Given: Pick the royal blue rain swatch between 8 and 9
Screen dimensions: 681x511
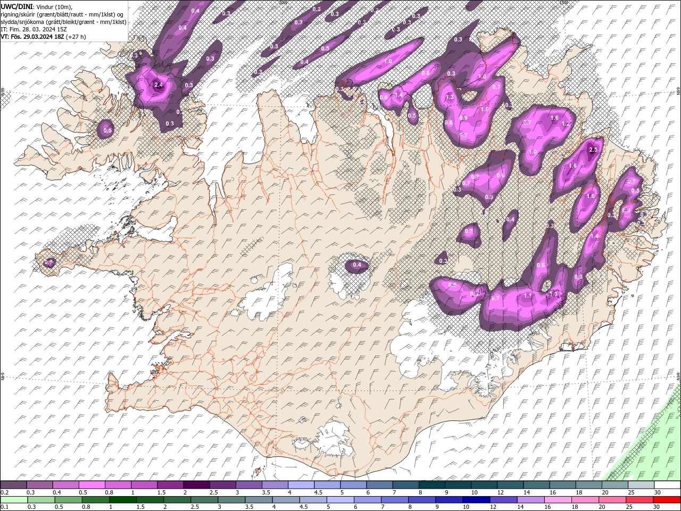Looking at the screenshot, I should tap(422, 500).
